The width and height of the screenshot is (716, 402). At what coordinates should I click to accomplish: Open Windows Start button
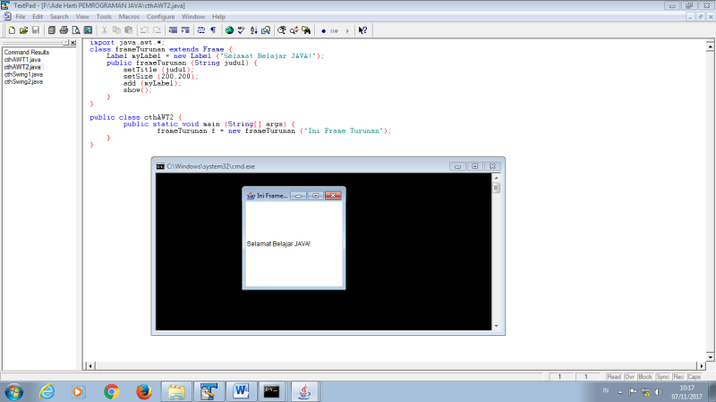(14, 391)
